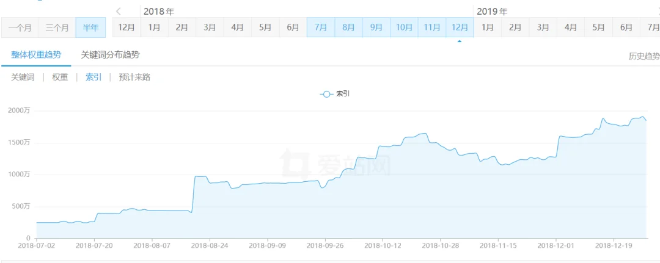Switch to 整体权重趋势 tab

(36, 55)
